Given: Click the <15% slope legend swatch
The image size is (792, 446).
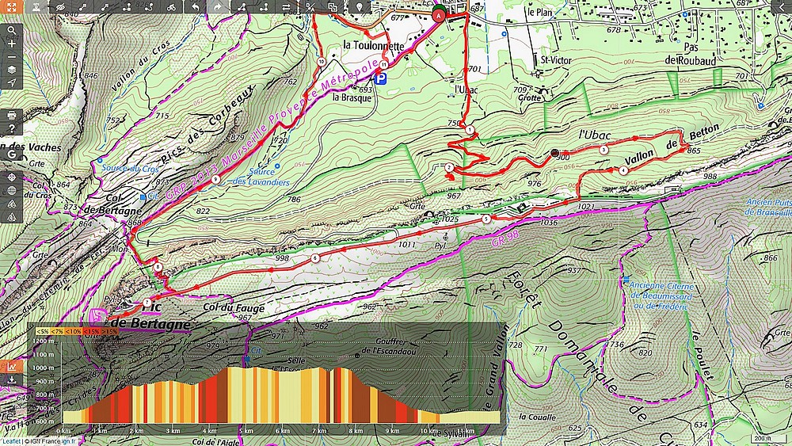Looking at the screenshot, I should click(x=91, y=331).
